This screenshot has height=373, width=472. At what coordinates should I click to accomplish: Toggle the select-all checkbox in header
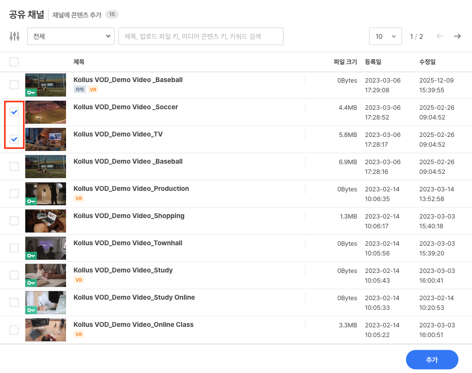[x=14, y=62]
